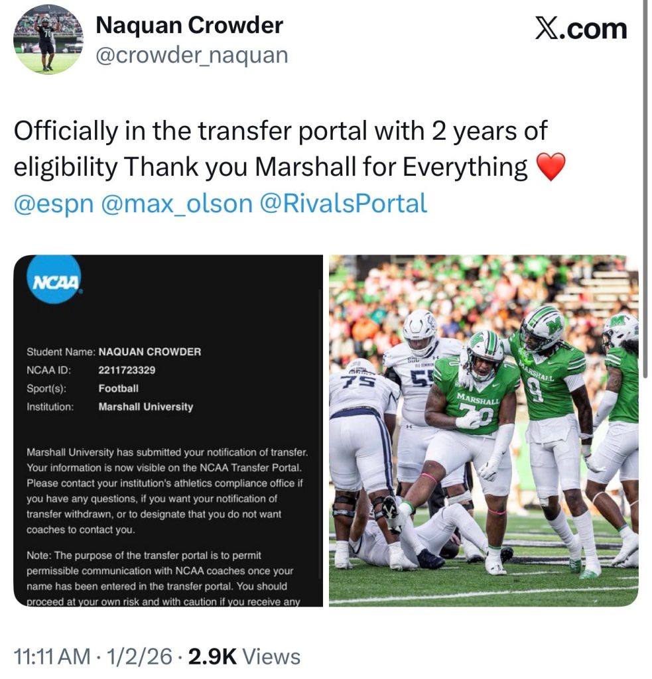The width and height of the screenshot is (652, 679).
Task: Follow the @max_olson mention link
Action: coord(176,203)
